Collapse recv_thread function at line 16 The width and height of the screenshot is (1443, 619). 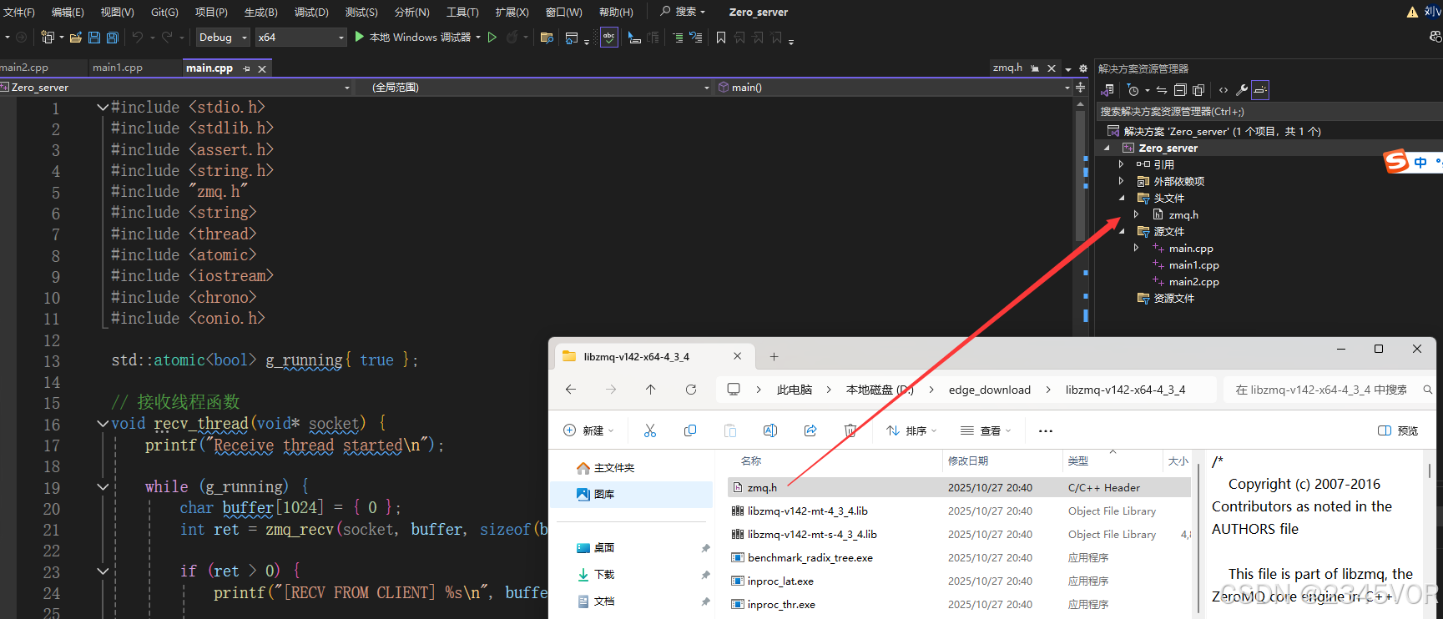coord(103,424)
